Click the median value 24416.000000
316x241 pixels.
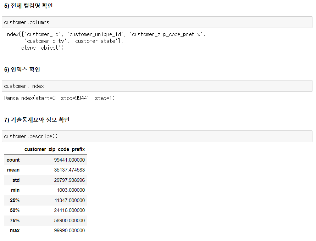(69, 211)
